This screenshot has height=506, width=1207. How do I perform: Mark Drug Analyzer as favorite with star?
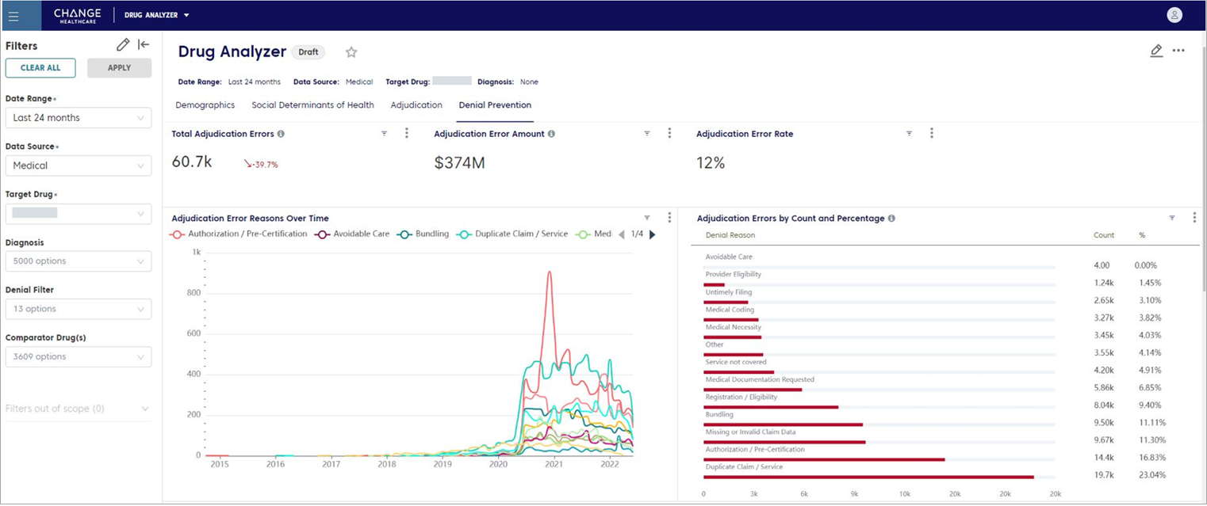(x=351, y=52)
